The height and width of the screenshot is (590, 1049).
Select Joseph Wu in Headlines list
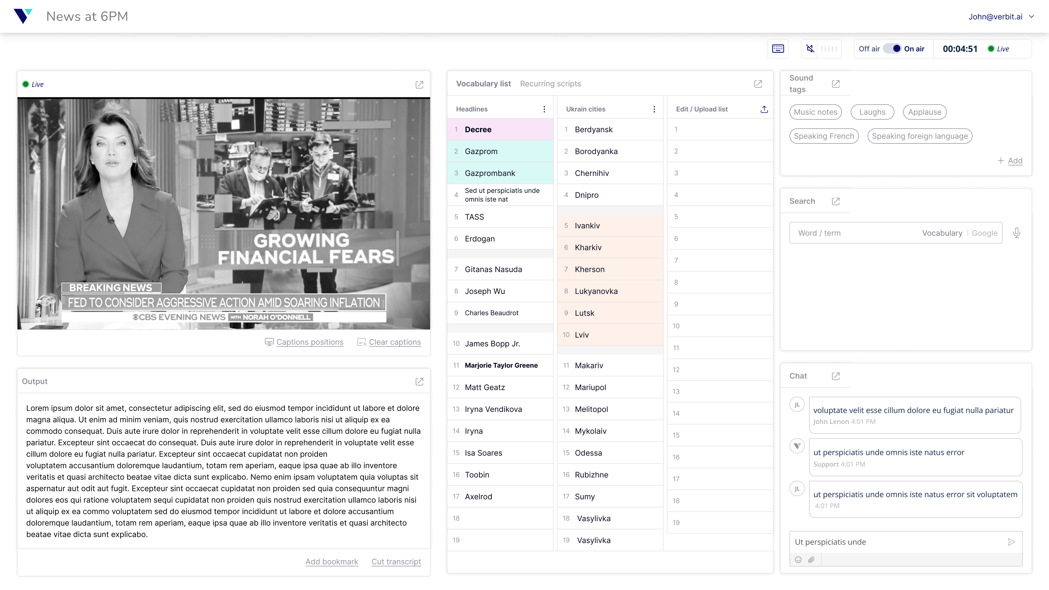coord(500,291)
